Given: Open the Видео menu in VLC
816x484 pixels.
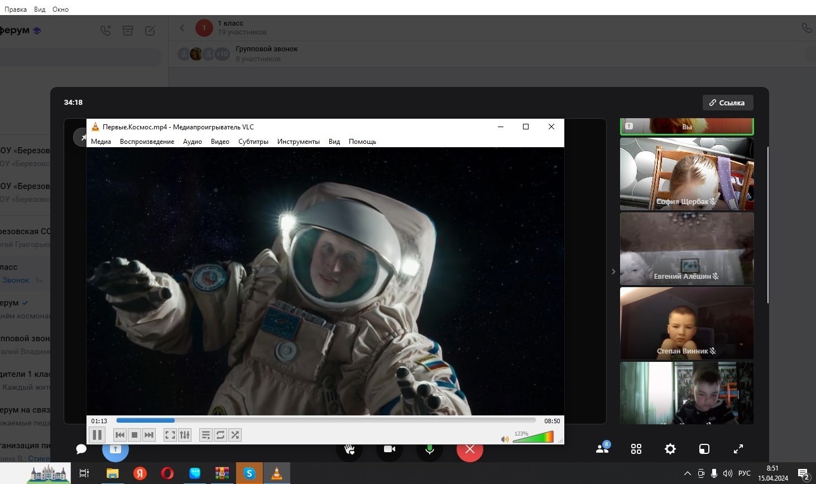Looking at the screenshot, I should [x=220, y=142].
